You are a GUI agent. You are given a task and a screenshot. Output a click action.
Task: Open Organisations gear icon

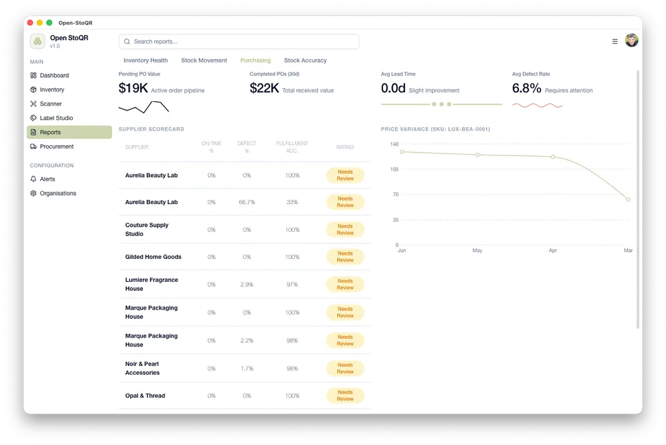pos(33,193)
